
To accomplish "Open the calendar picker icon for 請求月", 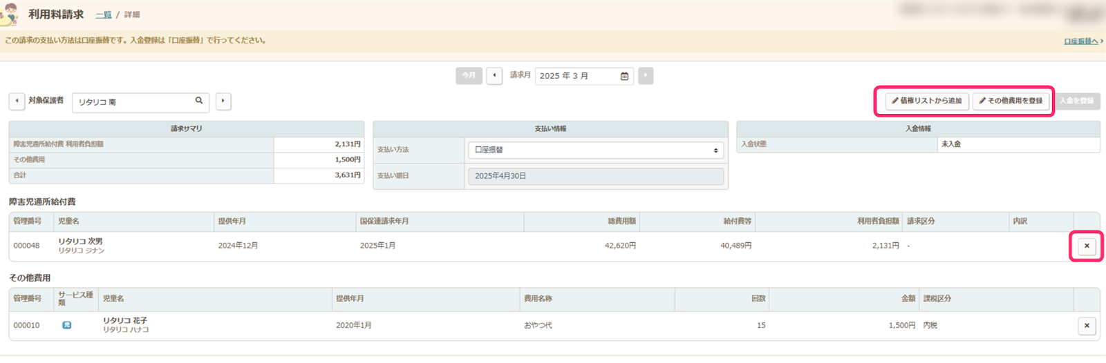I will pos(624,76).
